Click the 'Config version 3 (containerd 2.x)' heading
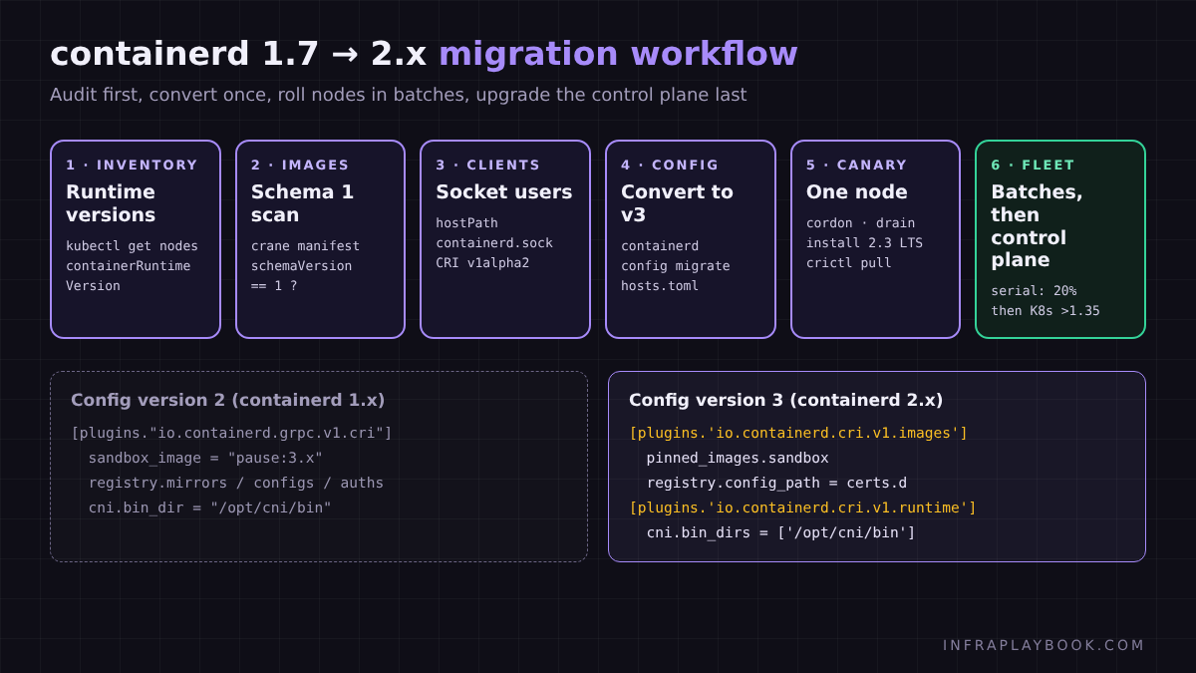 click(x=785, y=400)
